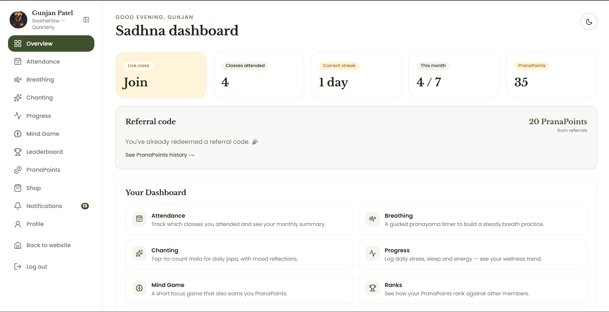Click the 'Sadhna dashboard' heading

point(177,31)
